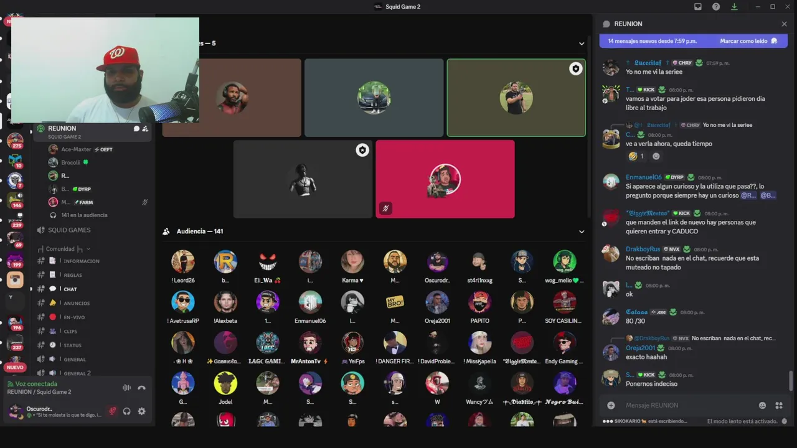This screenshot has width=797, height=448.
Task: Open server icon with 237 badge
Action: (15, 342)
